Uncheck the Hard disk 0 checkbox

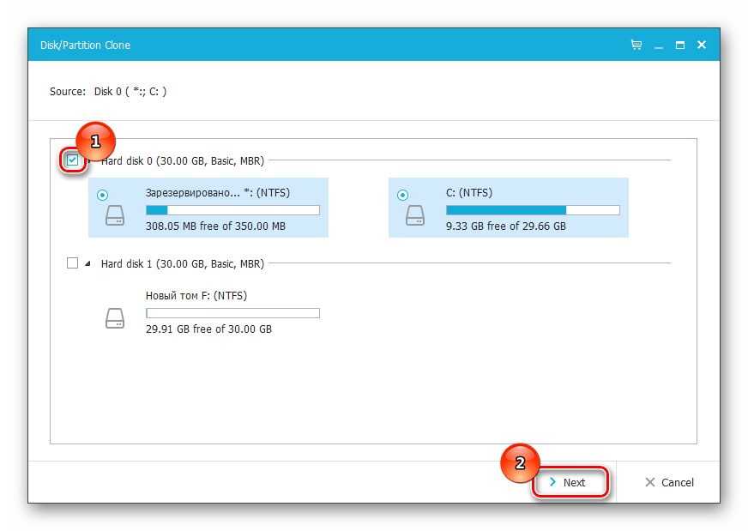(73, 160)
